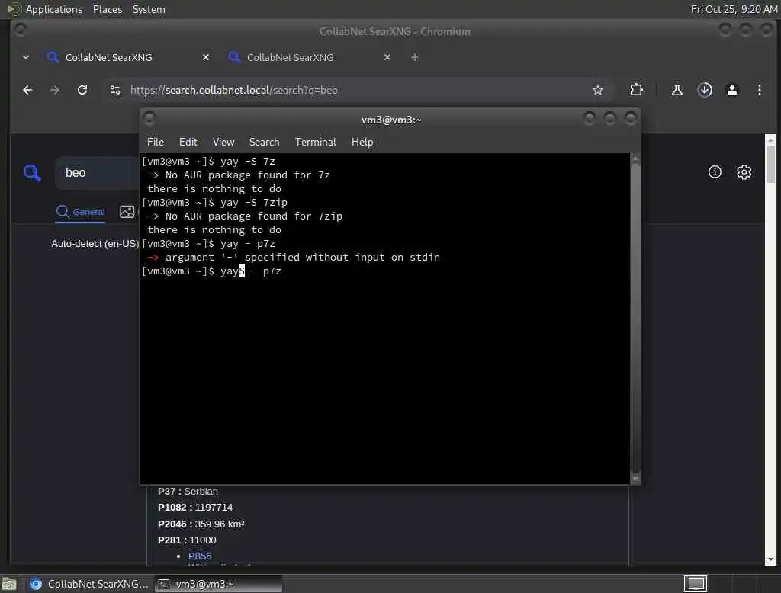Click the 'P37 : Serbian' text
This screenshot has width=781, height=593.
coord(188,492)
